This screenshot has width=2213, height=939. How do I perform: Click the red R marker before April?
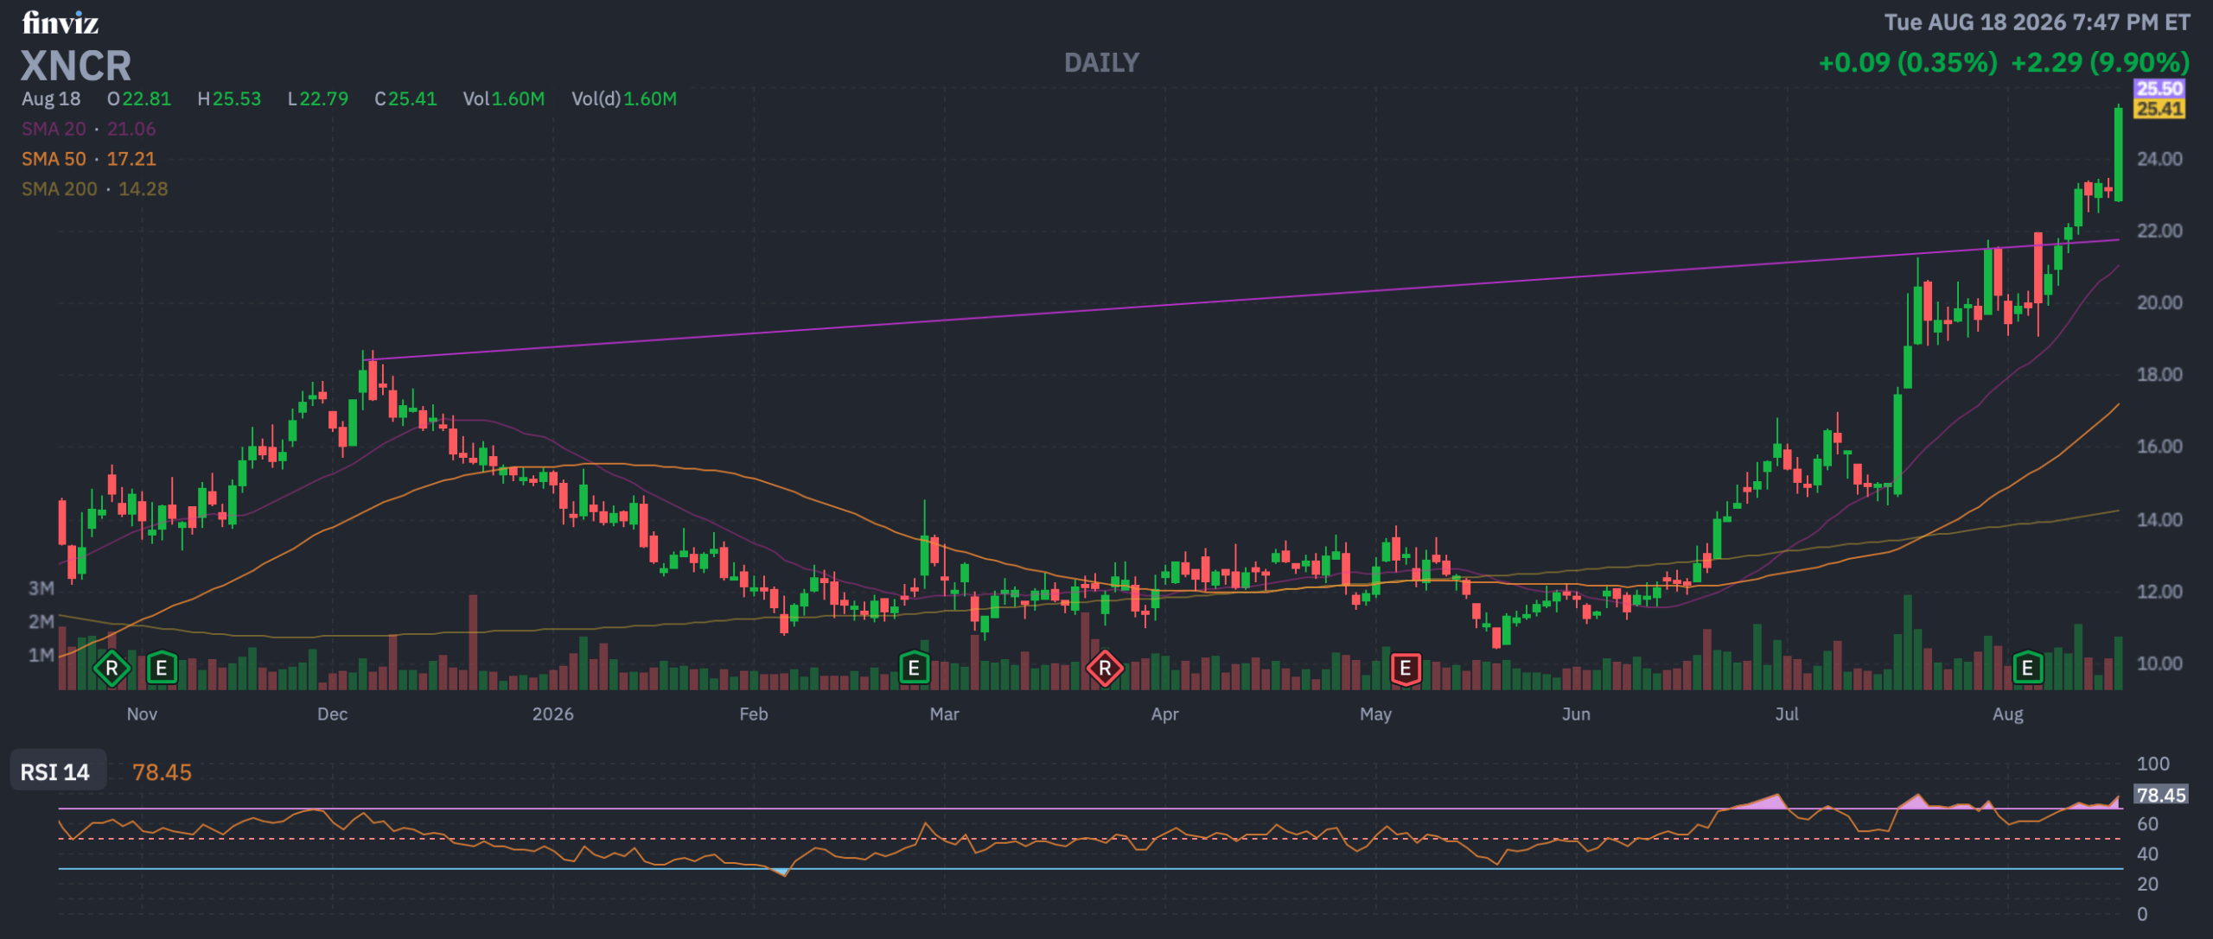pyautogui.click(x=1105, y=669)
